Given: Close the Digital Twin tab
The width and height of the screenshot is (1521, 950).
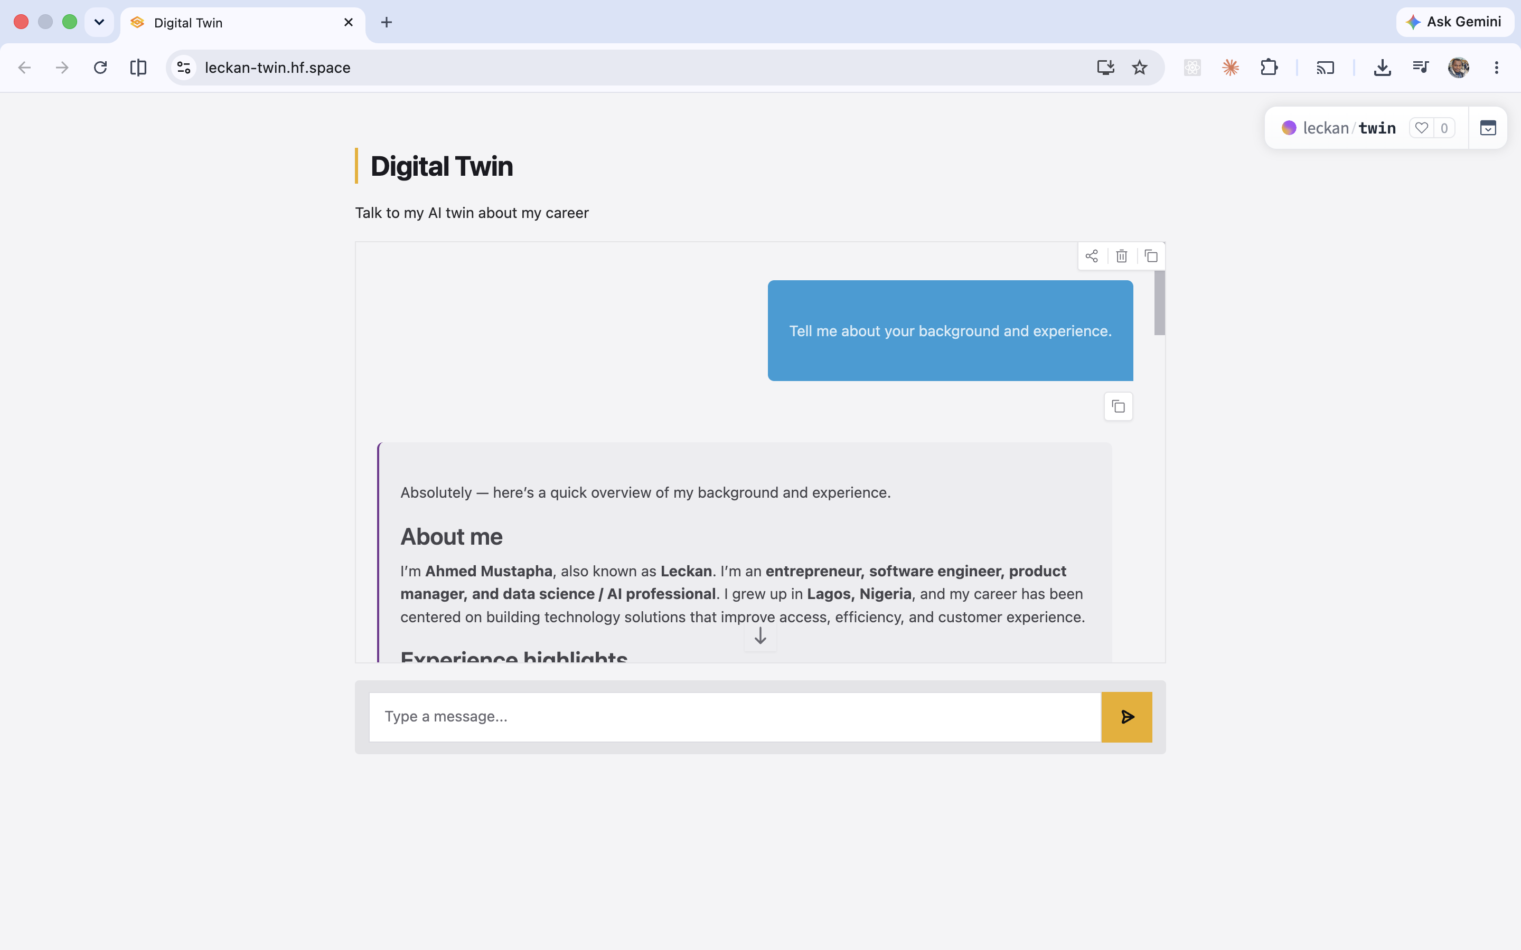Looking at the screenshot, I should (349, 23).
